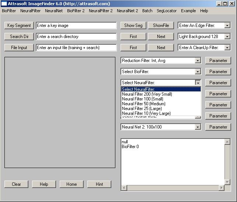Click the search directory text field

click(x=76, y=37)
